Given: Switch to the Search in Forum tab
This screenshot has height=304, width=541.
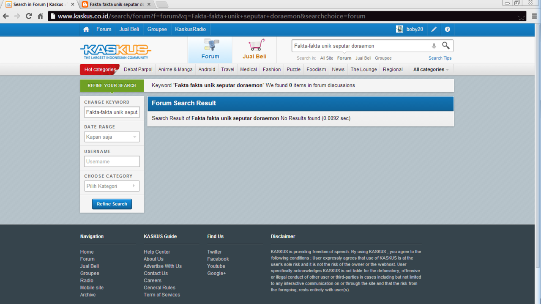Looking at the screenshot, I should click(x=40, y=5).
